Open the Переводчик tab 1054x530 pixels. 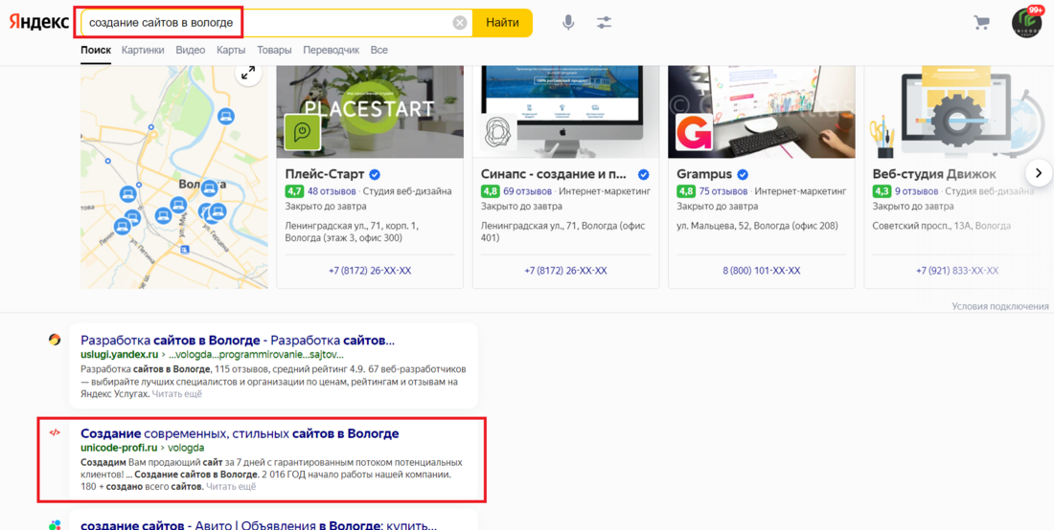pyautogui.click(x=332, y=51)
